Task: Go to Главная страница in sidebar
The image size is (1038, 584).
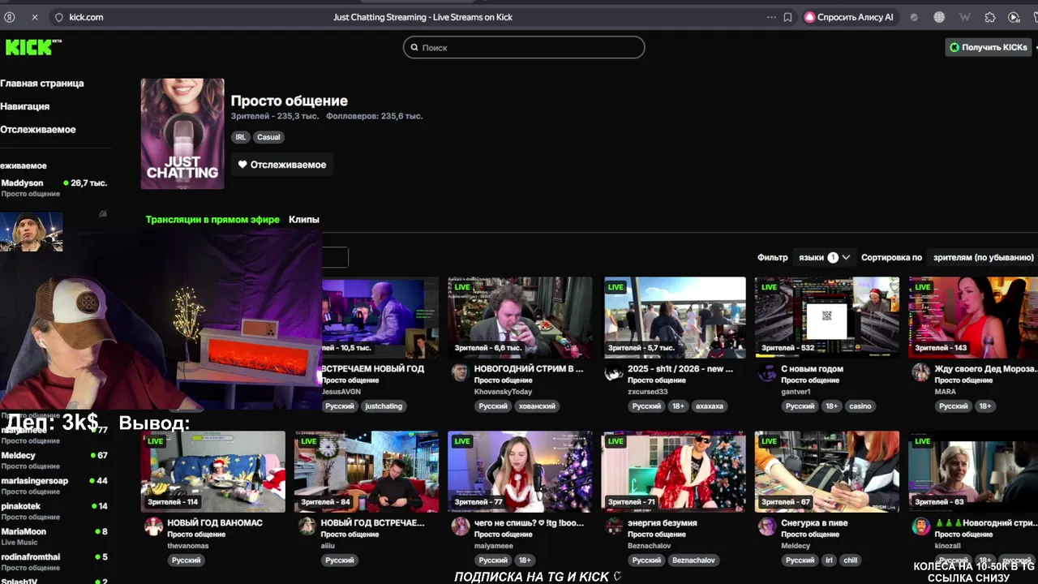Action: click(x=42, y=84)
